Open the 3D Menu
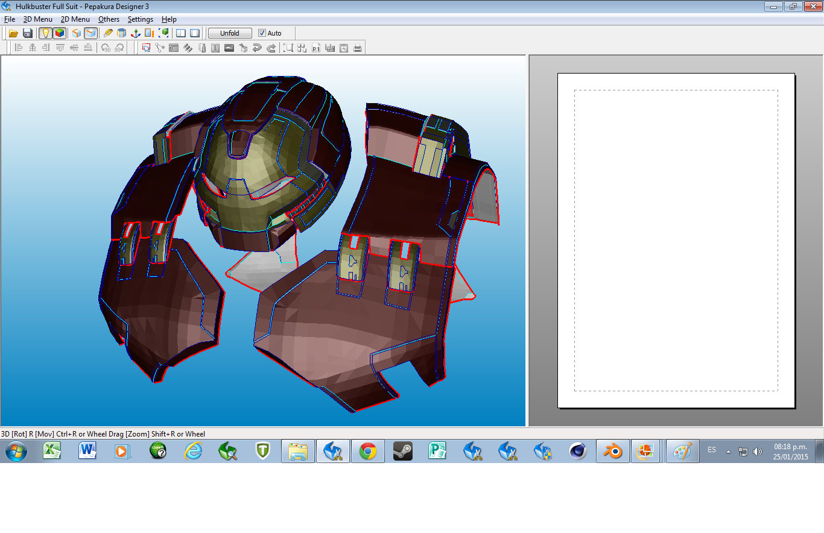Image resolution: width=824 pixels, height=533 pixels. point(38,19)
